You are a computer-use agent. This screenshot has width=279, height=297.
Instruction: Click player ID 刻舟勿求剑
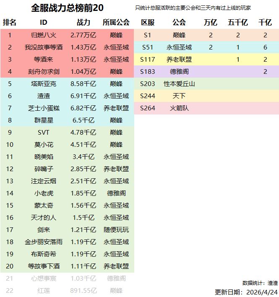44,72
